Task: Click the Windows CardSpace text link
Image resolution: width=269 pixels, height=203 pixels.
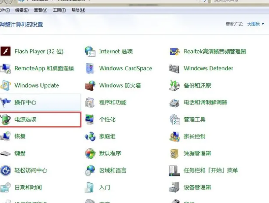Action: [126, 68]
